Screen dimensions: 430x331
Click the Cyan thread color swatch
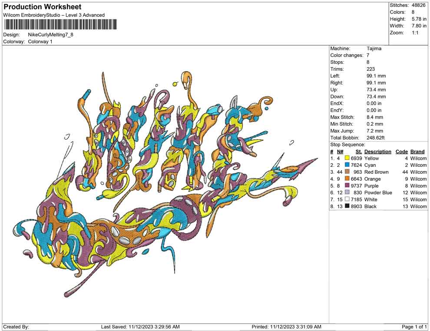pyautogui.click(x=347, y=165)
